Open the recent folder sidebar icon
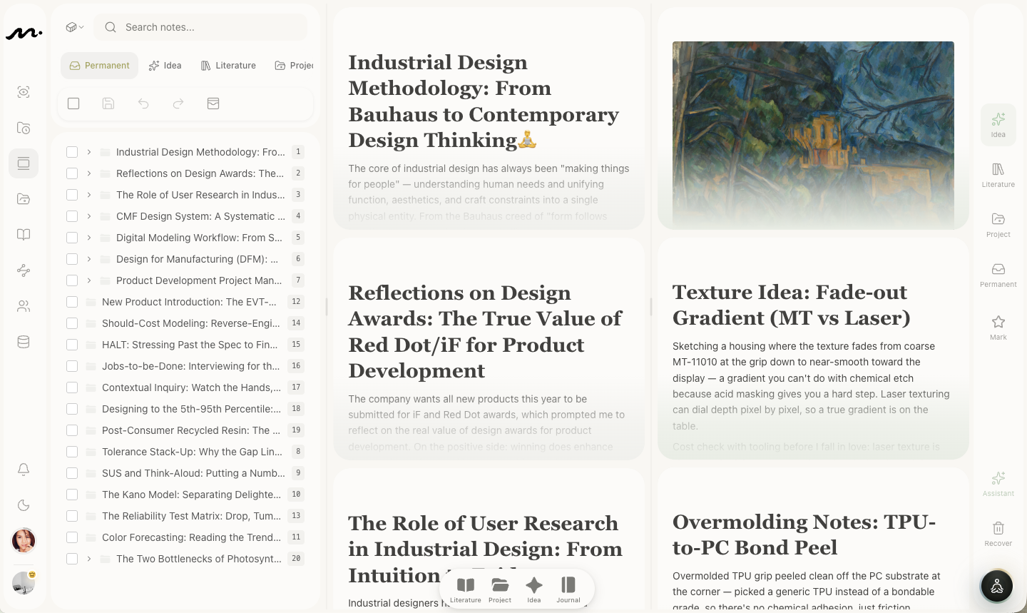 24,128
